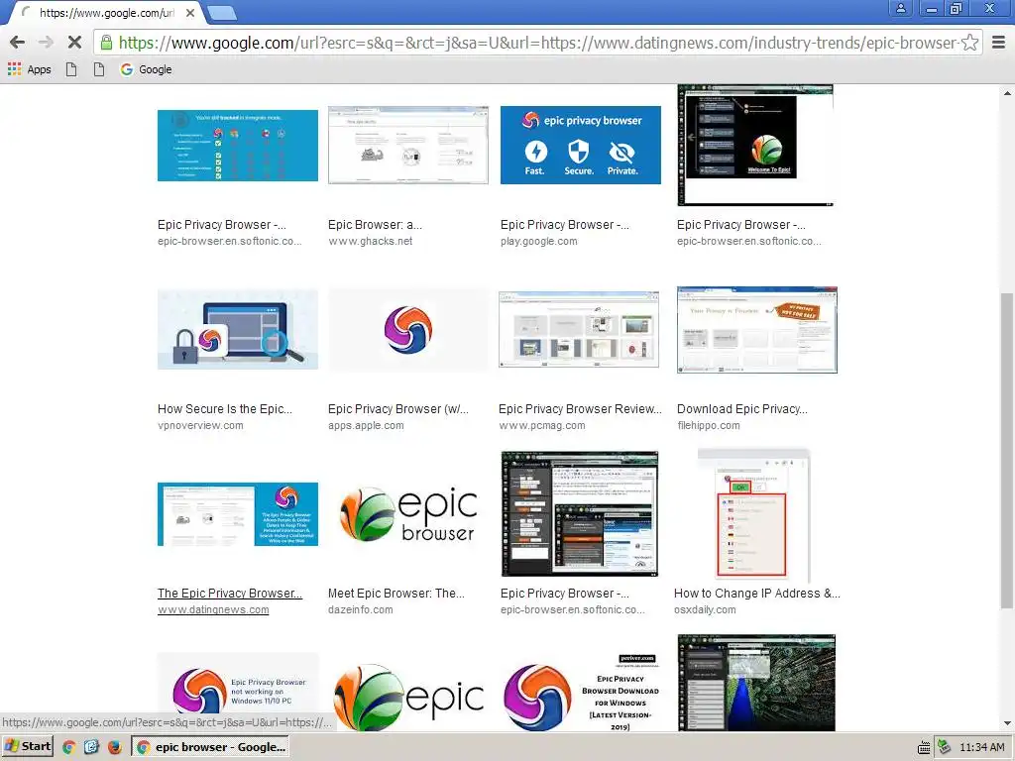Open the tracked in incognito comparison thumbnail
Screen dimensions: 1015x761
(238, 146)
